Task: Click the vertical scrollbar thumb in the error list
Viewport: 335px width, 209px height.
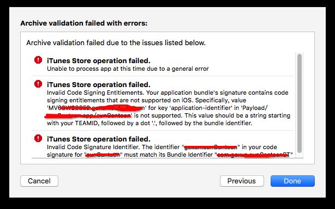Action: 300,103
